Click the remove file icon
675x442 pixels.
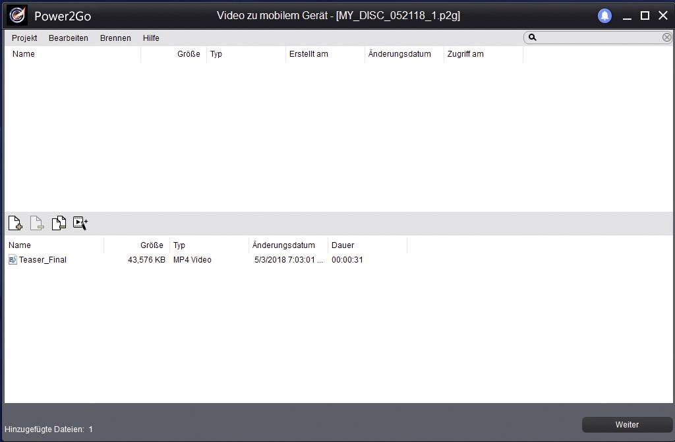pos(37,223)
